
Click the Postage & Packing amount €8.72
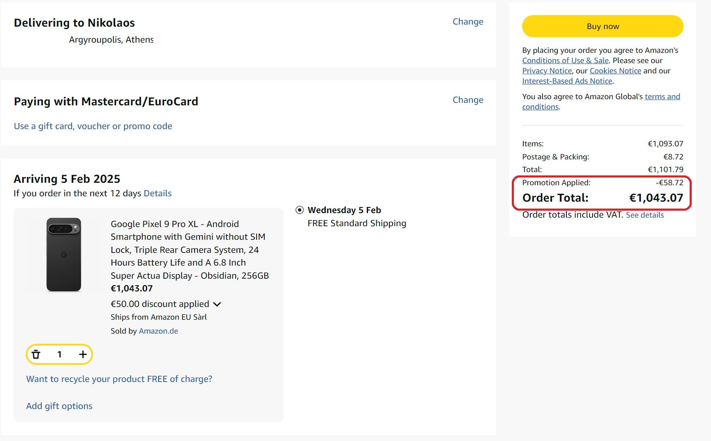[673, 157]
